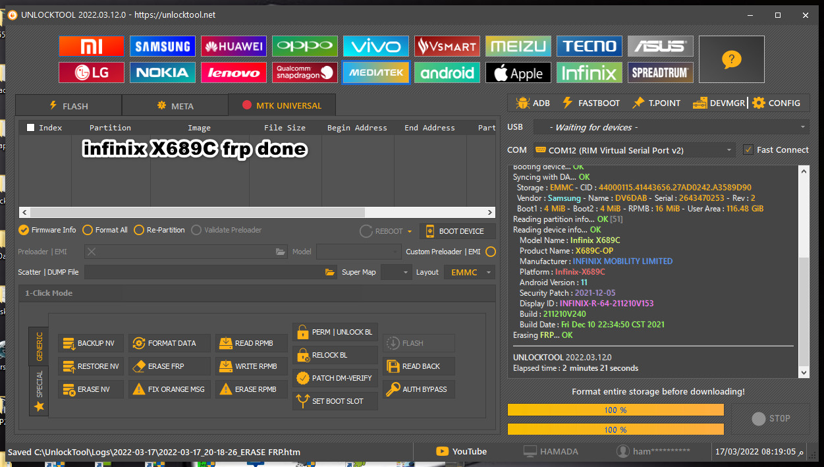
Task: Select the OPPO brand tile
Action: [304, 46]
